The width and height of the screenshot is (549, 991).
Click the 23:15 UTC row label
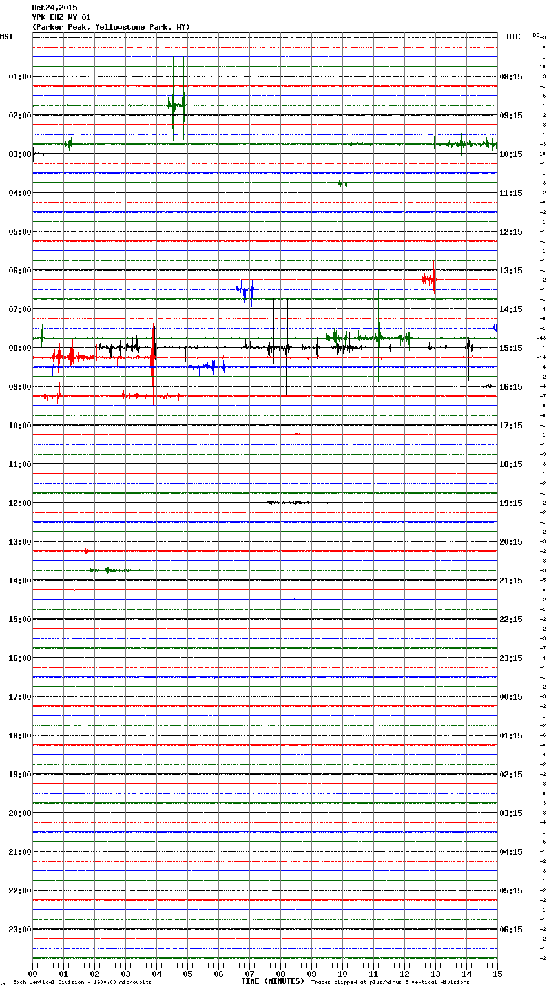511,658
